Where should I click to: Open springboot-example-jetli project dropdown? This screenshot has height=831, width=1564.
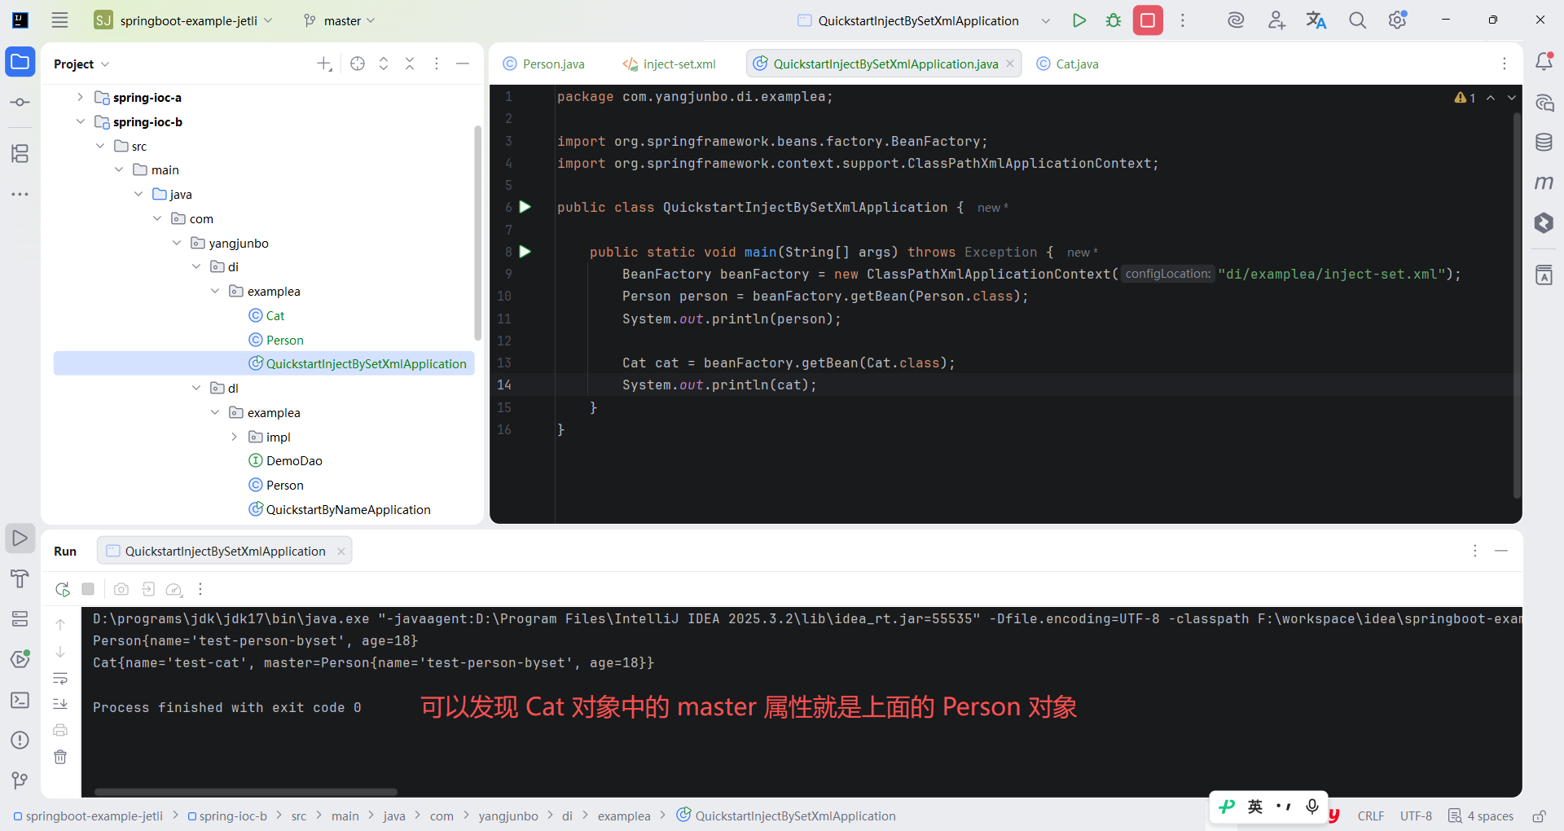pyautogui.click(x=183, y=20)
